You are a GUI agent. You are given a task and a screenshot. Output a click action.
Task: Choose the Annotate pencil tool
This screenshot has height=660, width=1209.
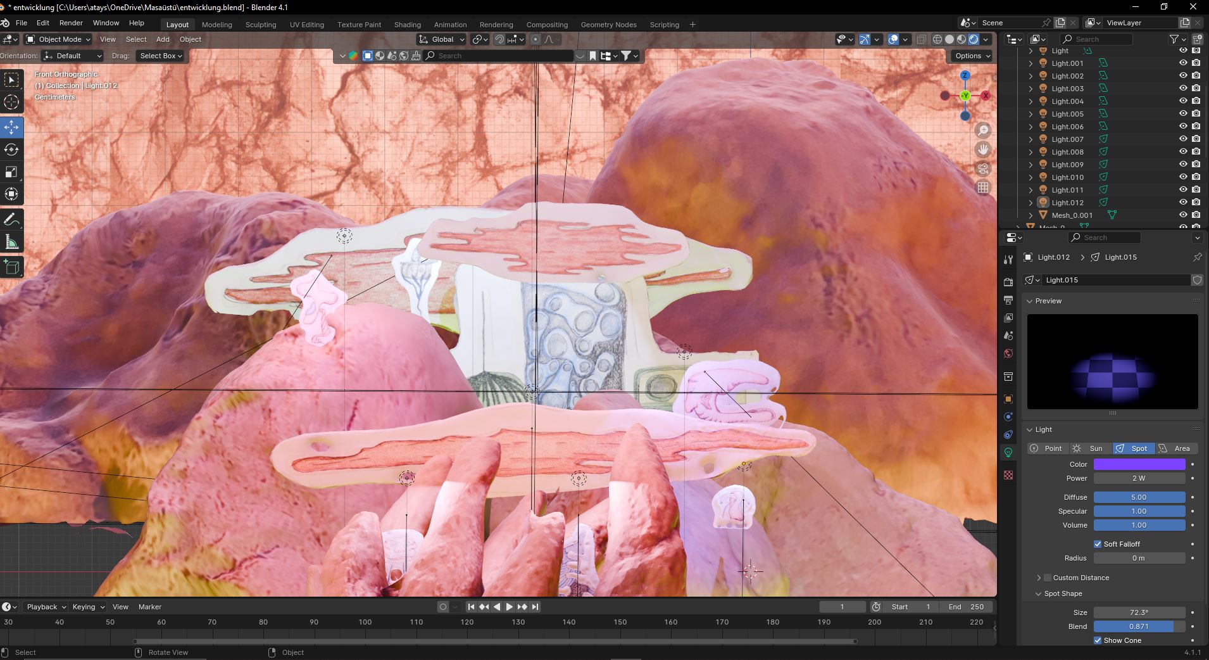coord(11,220)
